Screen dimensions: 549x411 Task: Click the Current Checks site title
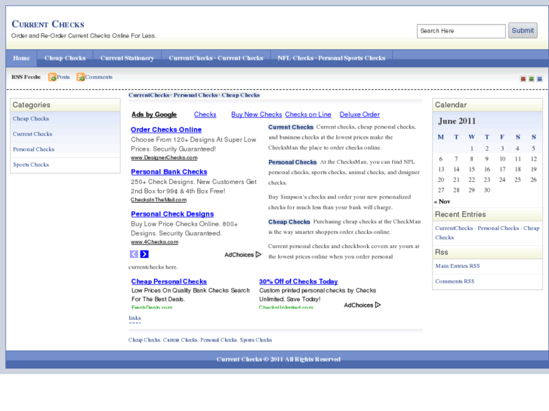pos(48,24)
